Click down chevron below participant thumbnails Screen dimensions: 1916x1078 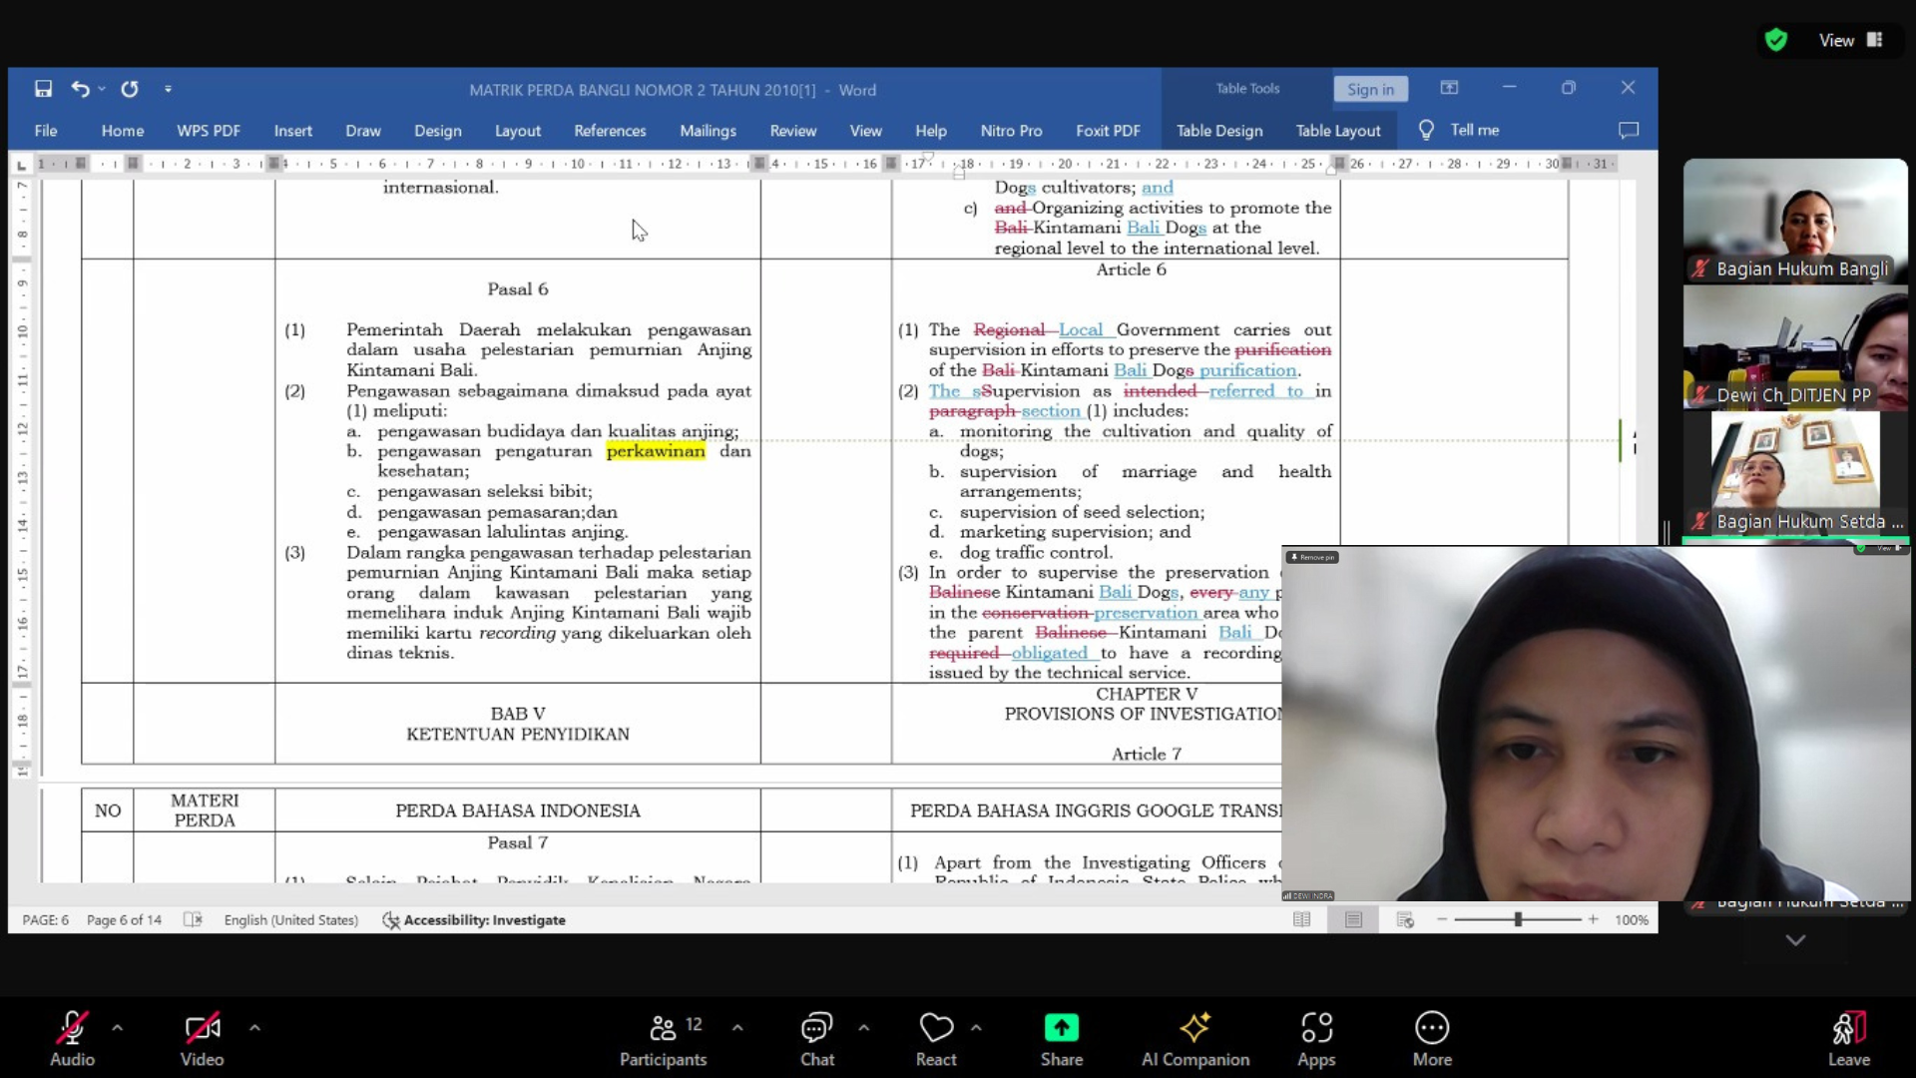click(1795, 940)
